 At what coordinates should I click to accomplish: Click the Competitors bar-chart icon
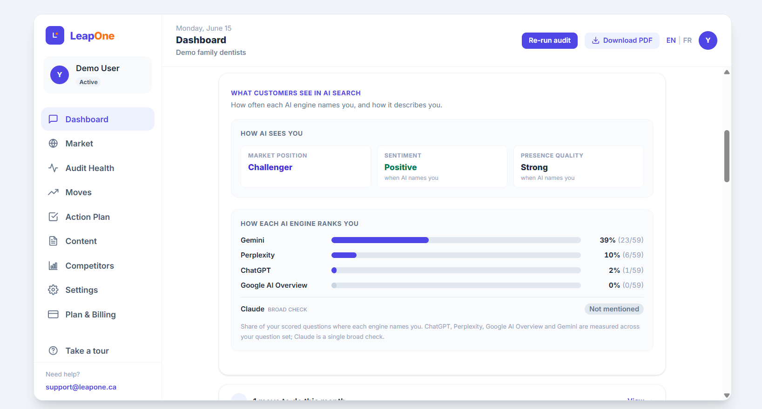pyautogui.click(x=54, y=265)
